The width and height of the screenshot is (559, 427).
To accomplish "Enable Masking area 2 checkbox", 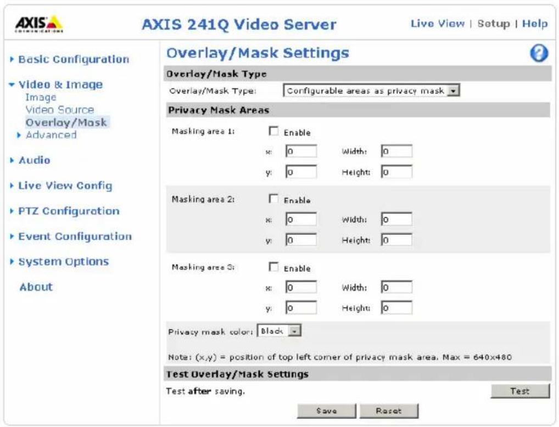I will [x=273, y=199].
